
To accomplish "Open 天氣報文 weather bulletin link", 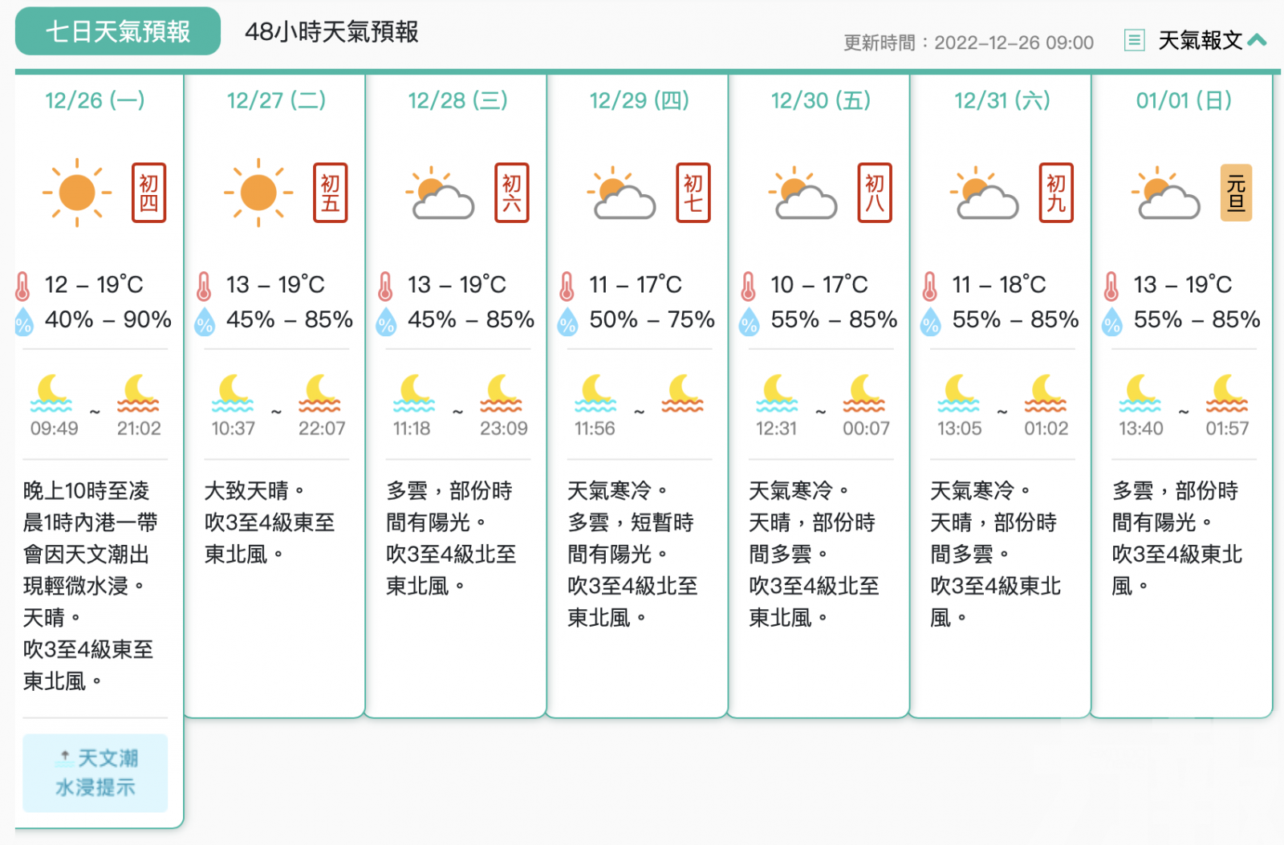I will (x=1200, y=40).
